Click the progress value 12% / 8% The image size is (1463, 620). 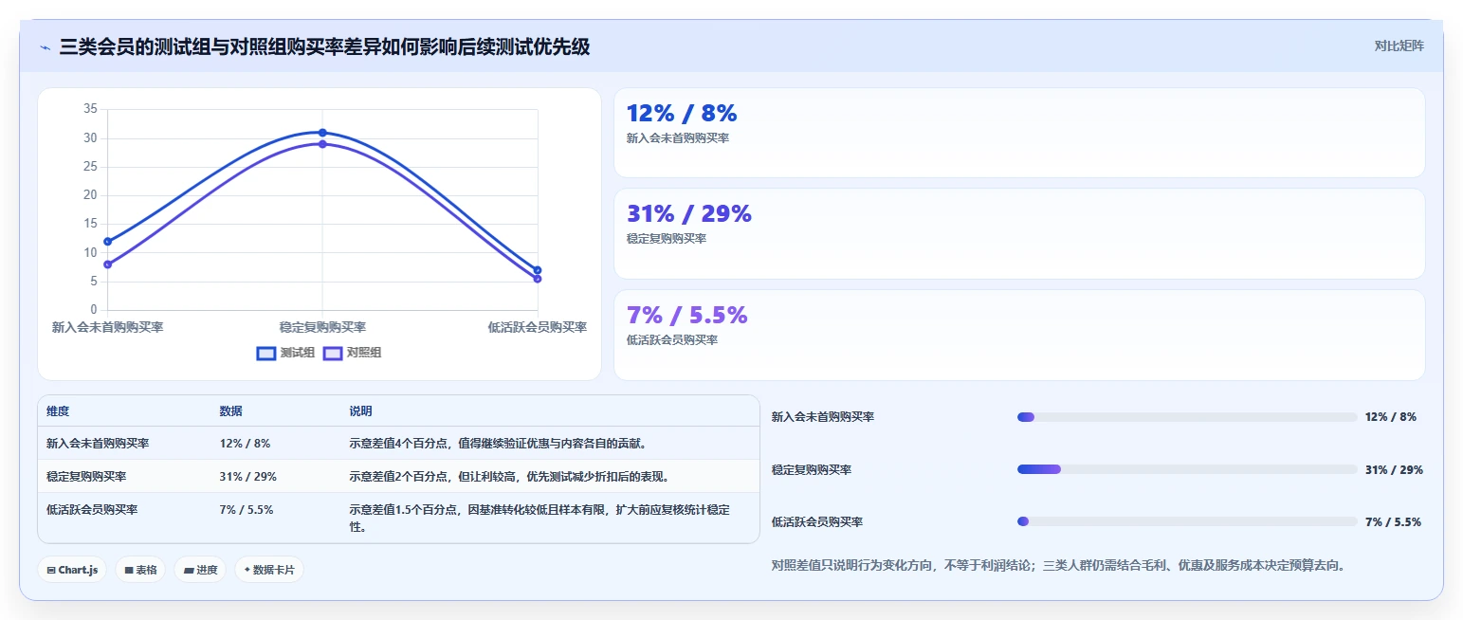coord(1391,417)
